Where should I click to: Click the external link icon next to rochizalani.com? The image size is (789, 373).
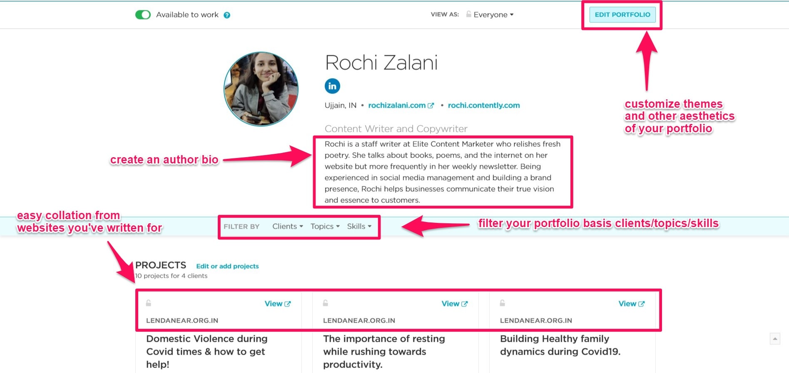(431, 105)
